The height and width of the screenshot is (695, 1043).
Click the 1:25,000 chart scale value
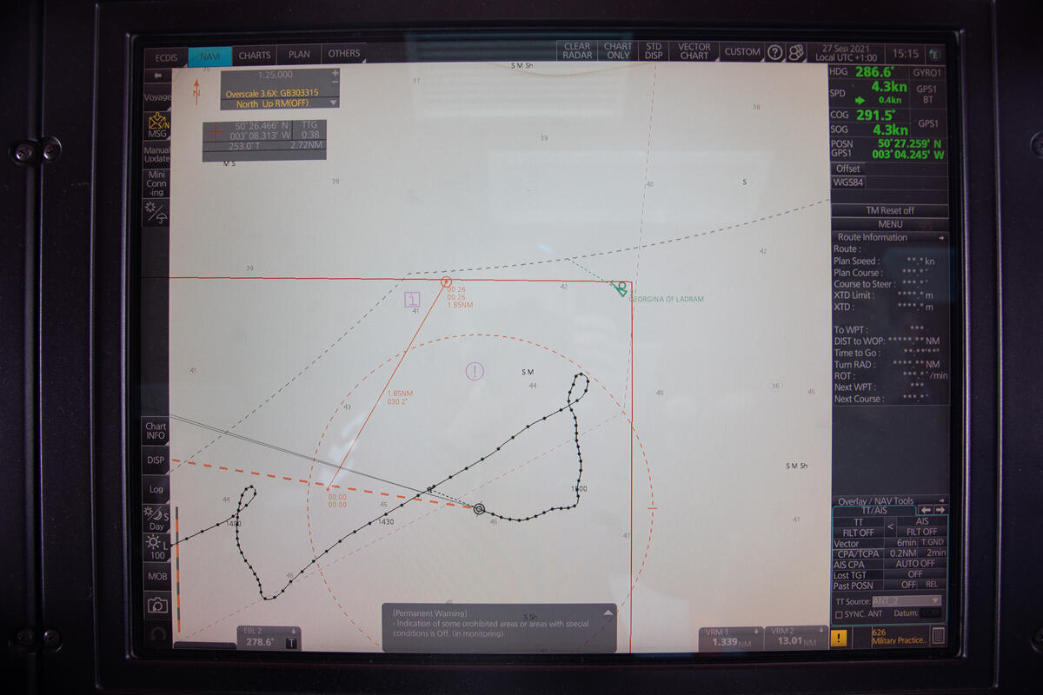(275, 76)
